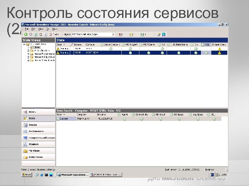Image resolution: width=249 pixels, height=186 pixels.
Task: Click the grey Forward arrow toolbar icon
Action: [x=31, y=34]
